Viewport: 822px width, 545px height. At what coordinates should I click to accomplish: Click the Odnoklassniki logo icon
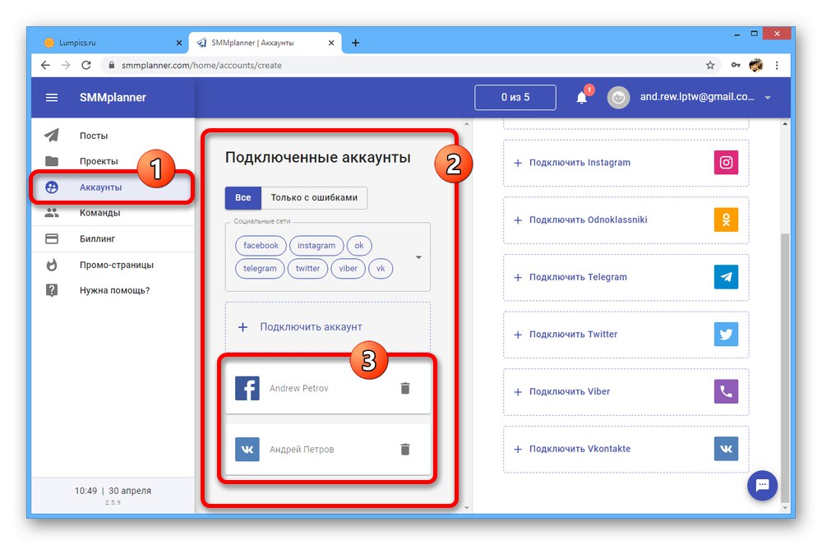coord(726,219)
